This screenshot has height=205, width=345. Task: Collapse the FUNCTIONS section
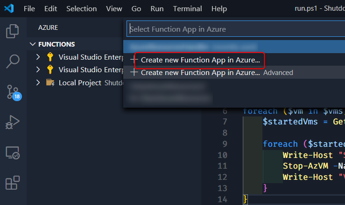[x=33, y=44]
